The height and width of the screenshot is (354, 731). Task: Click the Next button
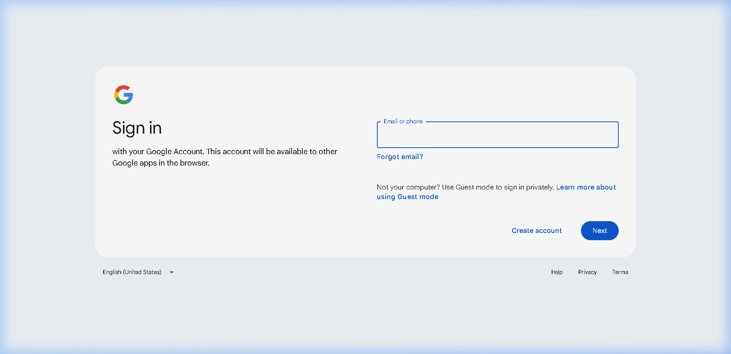point(600,231)
